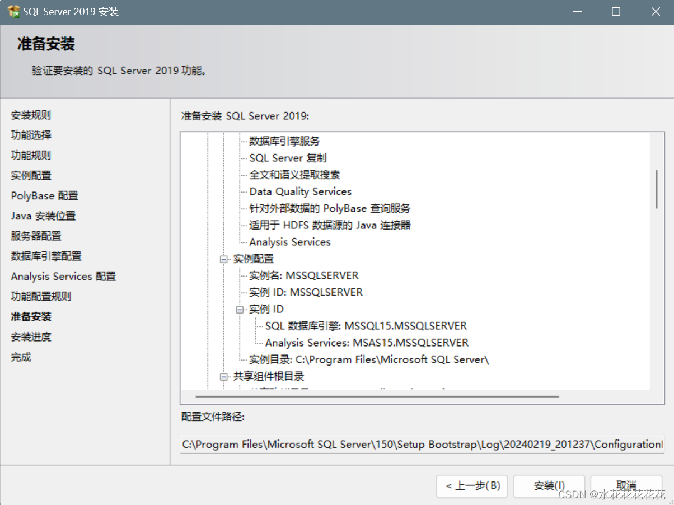
Task: Select 功能配置规则 step in sidebar
Action: [41, 297]
